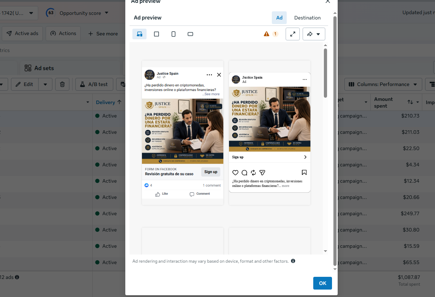Image resolution: width=435 pixels, height=297 pixels.
Task: Switch to the Destination tab
Action: [307, 18]
